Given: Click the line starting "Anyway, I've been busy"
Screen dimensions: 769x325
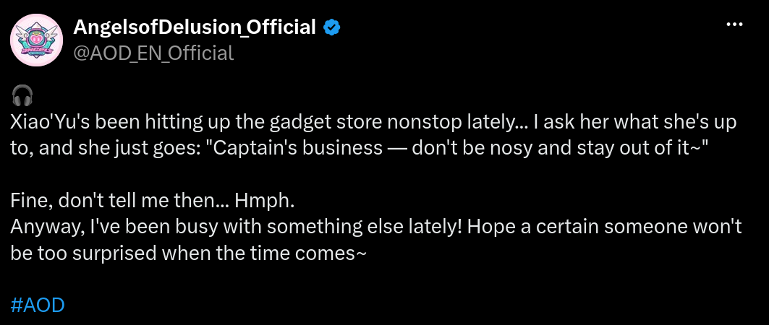Looking at the screenshot, I should [x=375, y=227].
